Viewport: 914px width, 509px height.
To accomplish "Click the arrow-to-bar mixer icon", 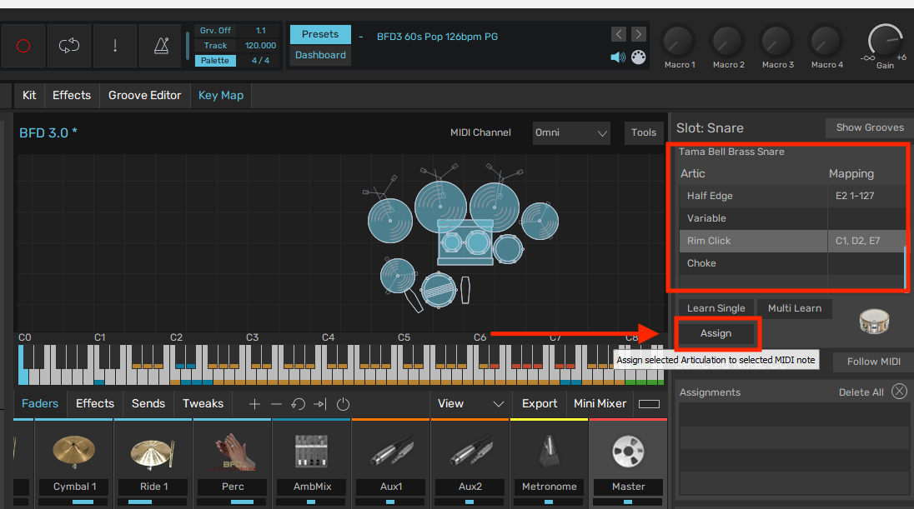I will 320,403.
